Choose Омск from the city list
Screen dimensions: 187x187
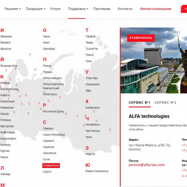47,37
